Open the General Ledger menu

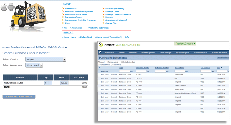pos(166,52)
